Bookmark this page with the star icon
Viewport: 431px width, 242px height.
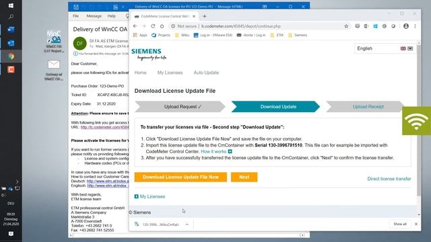click(x=346, y=26)
